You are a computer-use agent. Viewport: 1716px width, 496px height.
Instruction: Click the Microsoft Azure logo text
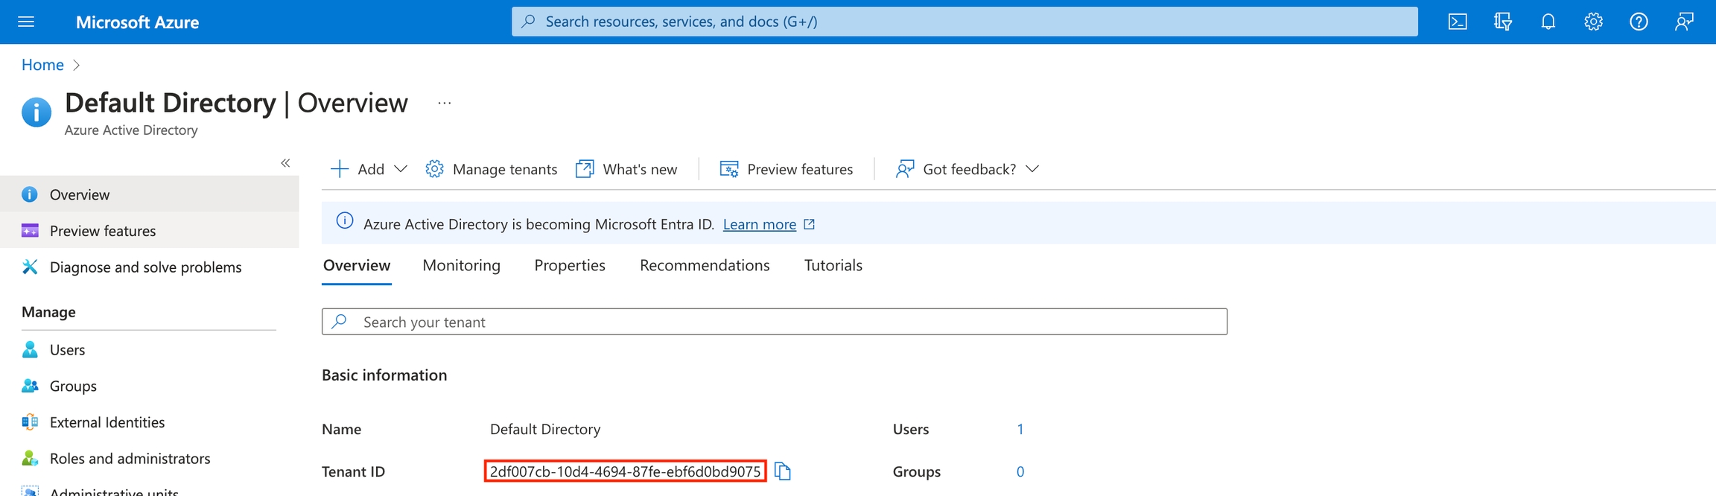(x=137, y=22)
